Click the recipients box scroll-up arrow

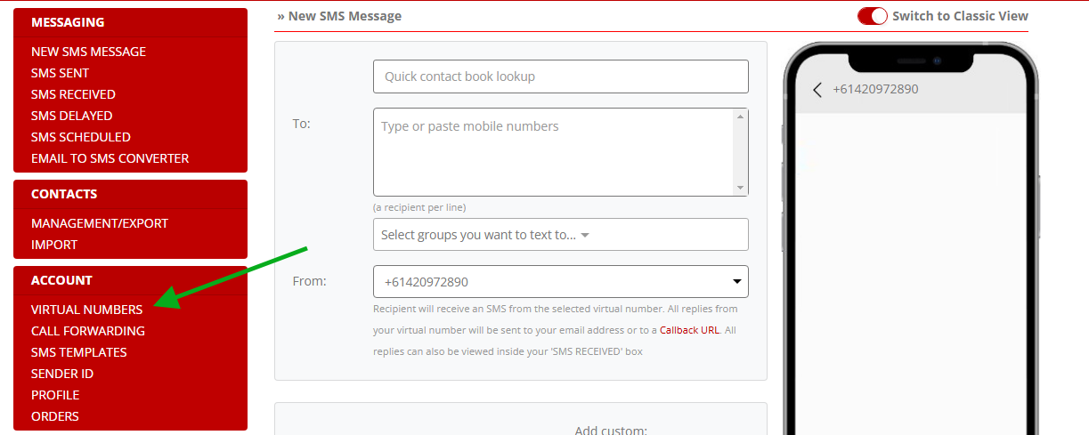[x=740, y=117]
